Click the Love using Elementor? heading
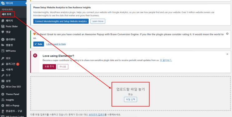The image size is (232, 117). (x=58, y=56)
